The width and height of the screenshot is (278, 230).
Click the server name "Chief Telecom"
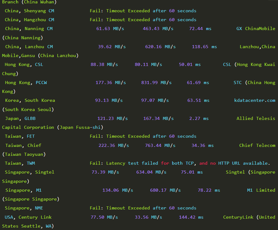pos(257,145)
